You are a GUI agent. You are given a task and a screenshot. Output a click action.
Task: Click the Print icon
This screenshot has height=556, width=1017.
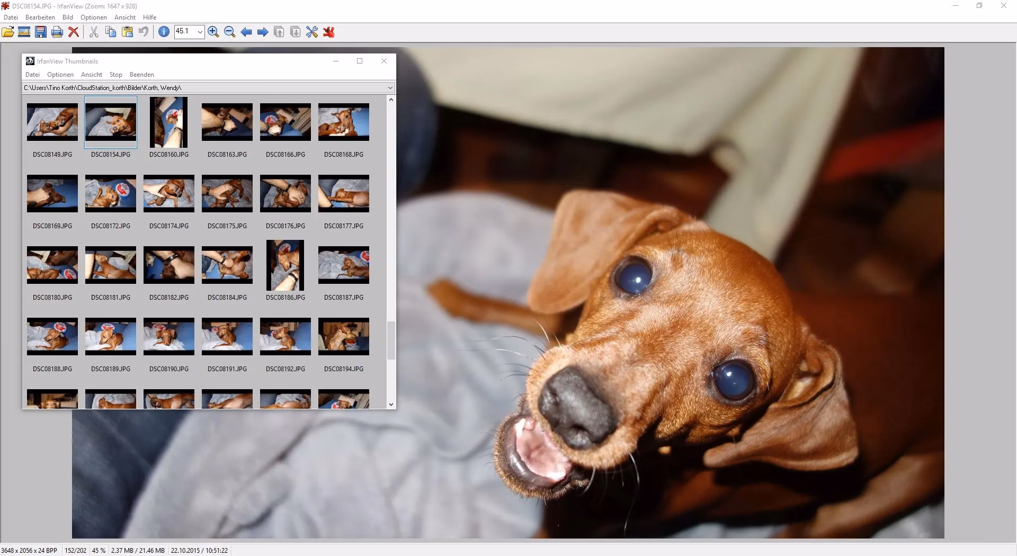(57, 32)
